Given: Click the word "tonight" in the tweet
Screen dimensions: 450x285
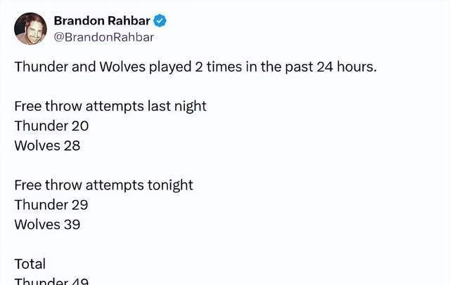Looking at the screenshot, I should coord(169,185).
